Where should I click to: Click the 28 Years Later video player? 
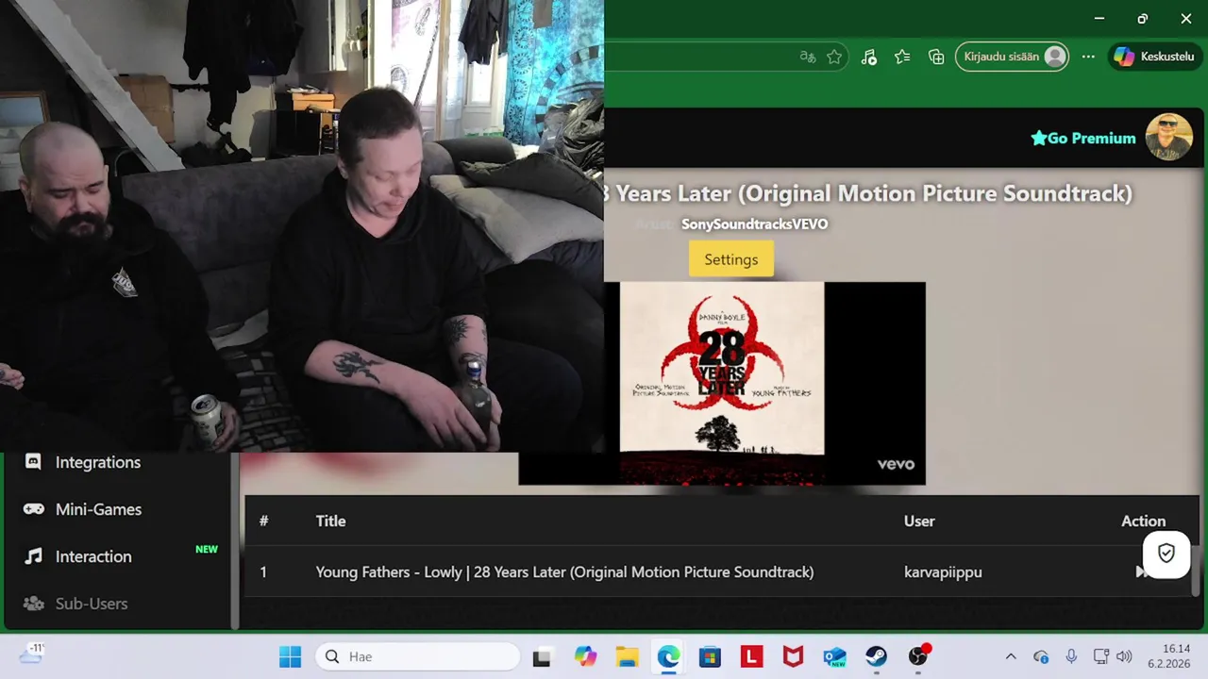pyautogui.click(x=722, y=383)
